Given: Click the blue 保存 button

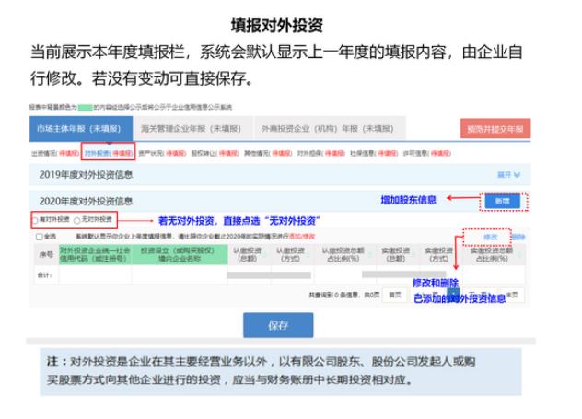Looking at the screenshot, I should tap(278, 325).
